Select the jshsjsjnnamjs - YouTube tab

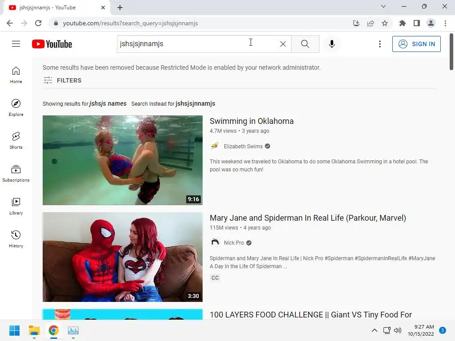point(56,8)
